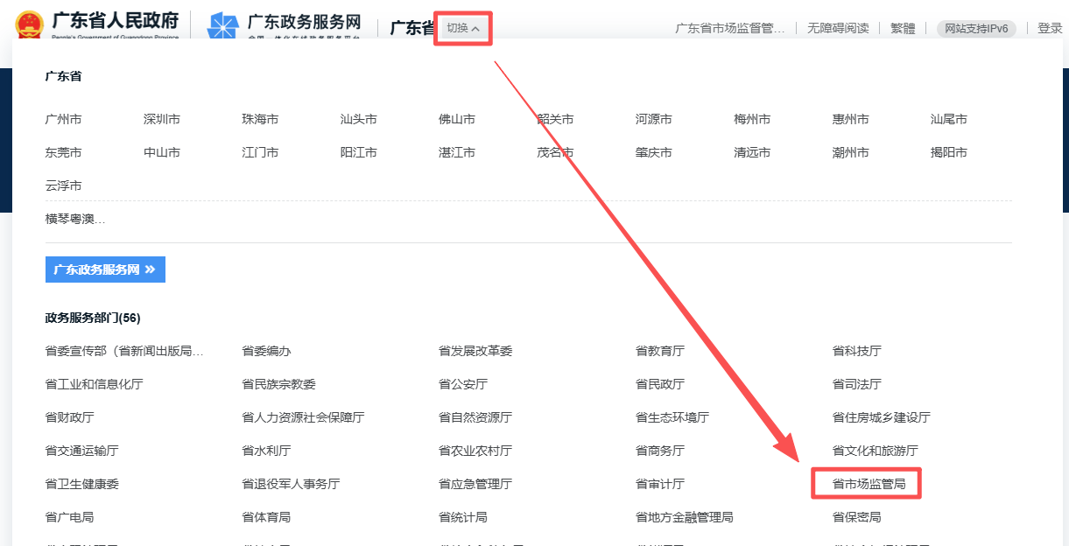The image size is (1069, 546).
Task: Click the national emblem government logo
Action: click(30, 24)
